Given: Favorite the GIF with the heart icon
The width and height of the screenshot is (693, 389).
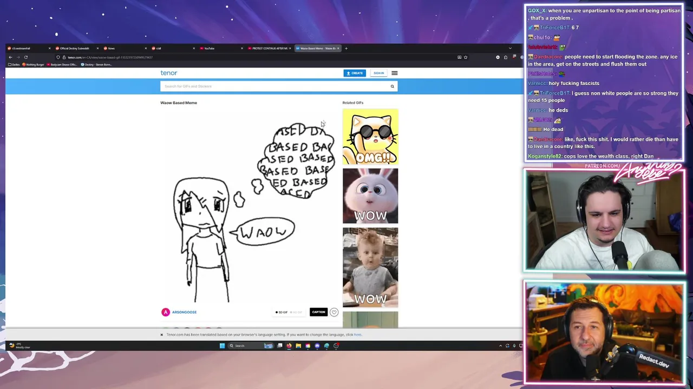Looking at the screenshot, I should coord(334,312).
